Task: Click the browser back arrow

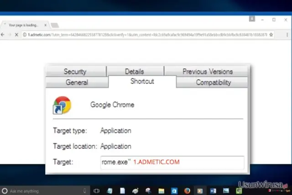Action: [3, 35]
